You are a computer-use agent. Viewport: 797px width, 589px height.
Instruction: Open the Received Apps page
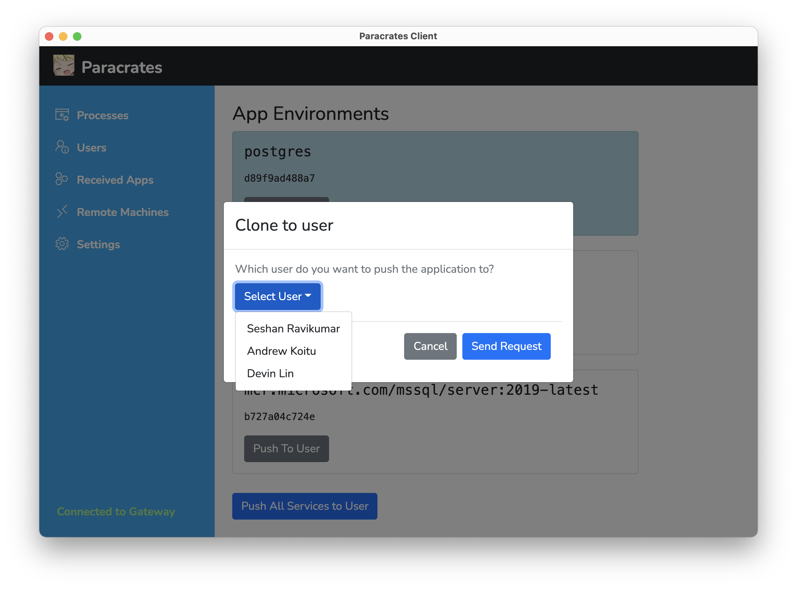point(115,180)
